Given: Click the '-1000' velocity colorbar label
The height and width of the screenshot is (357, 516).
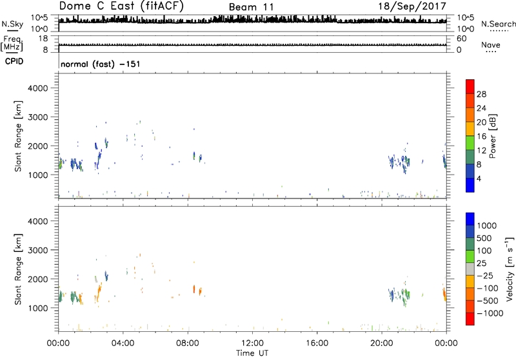Looking at the screenshot, I should click(x=490, y=313).
